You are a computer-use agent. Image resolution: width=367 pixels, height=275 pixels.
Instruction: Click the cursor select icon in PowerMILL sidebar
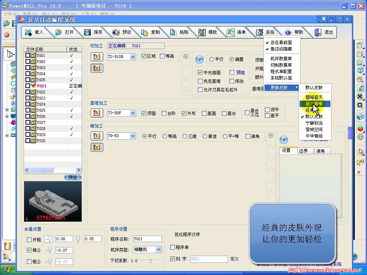[361, 152]
